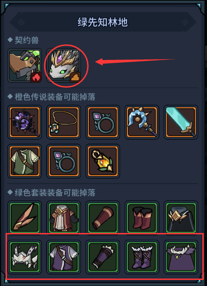Open the golden flame lantern pendant
207x286 pixels.
[103, 161]
